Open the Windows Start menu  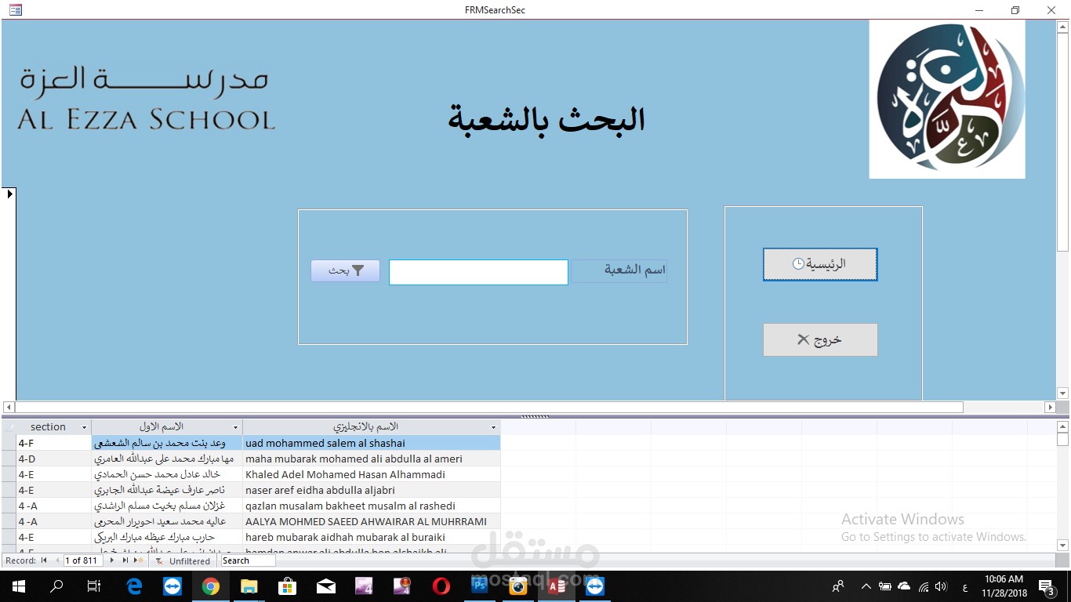click(x=18, y=586)
